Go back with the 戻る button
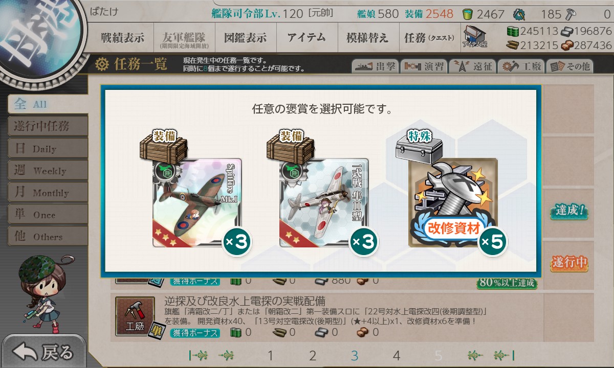This screenshot has height=368, width=614. (x=43, y=352)
